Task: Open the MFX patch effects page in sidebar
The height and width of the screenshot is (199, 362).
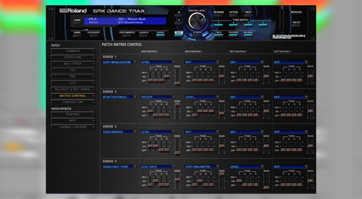Action: (73, 120)
